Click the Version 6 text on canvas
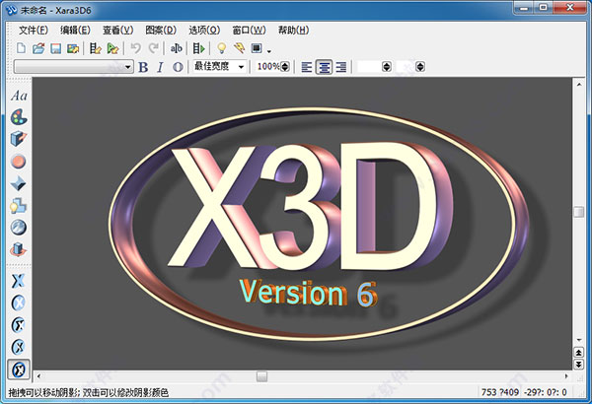The width and height of the screenshot is (592, 404). [308, 293]
